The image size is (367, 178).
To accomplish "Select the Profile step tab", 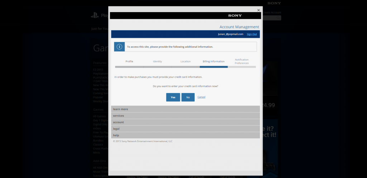I will (129, 61).
